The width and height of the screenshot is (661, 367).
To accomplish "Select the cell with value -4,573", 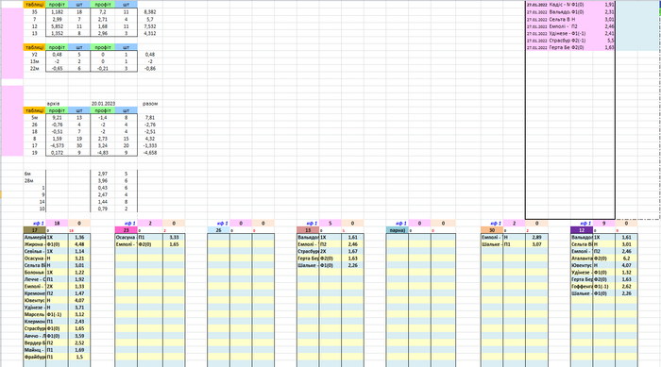I will click(57, 146).
